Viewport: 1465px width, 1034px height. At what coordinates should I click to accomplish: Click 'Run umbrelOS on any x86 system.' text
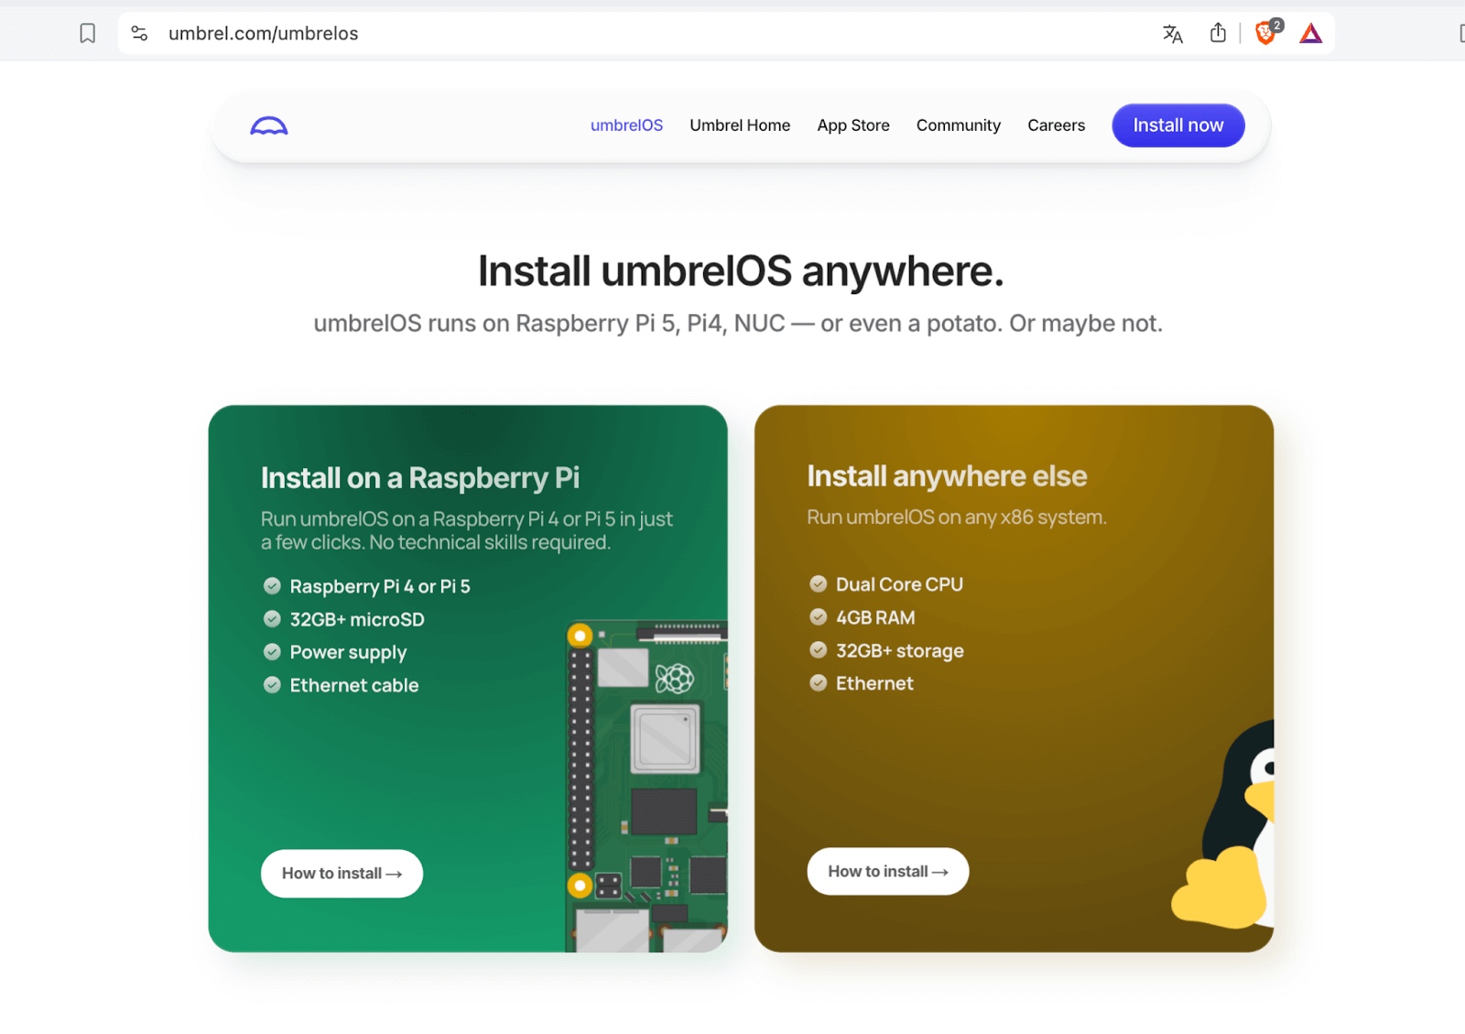click(957, 517)
